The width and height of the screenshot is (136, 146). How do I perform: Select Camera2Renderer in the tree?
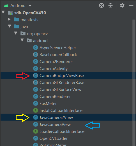point(56,62)
